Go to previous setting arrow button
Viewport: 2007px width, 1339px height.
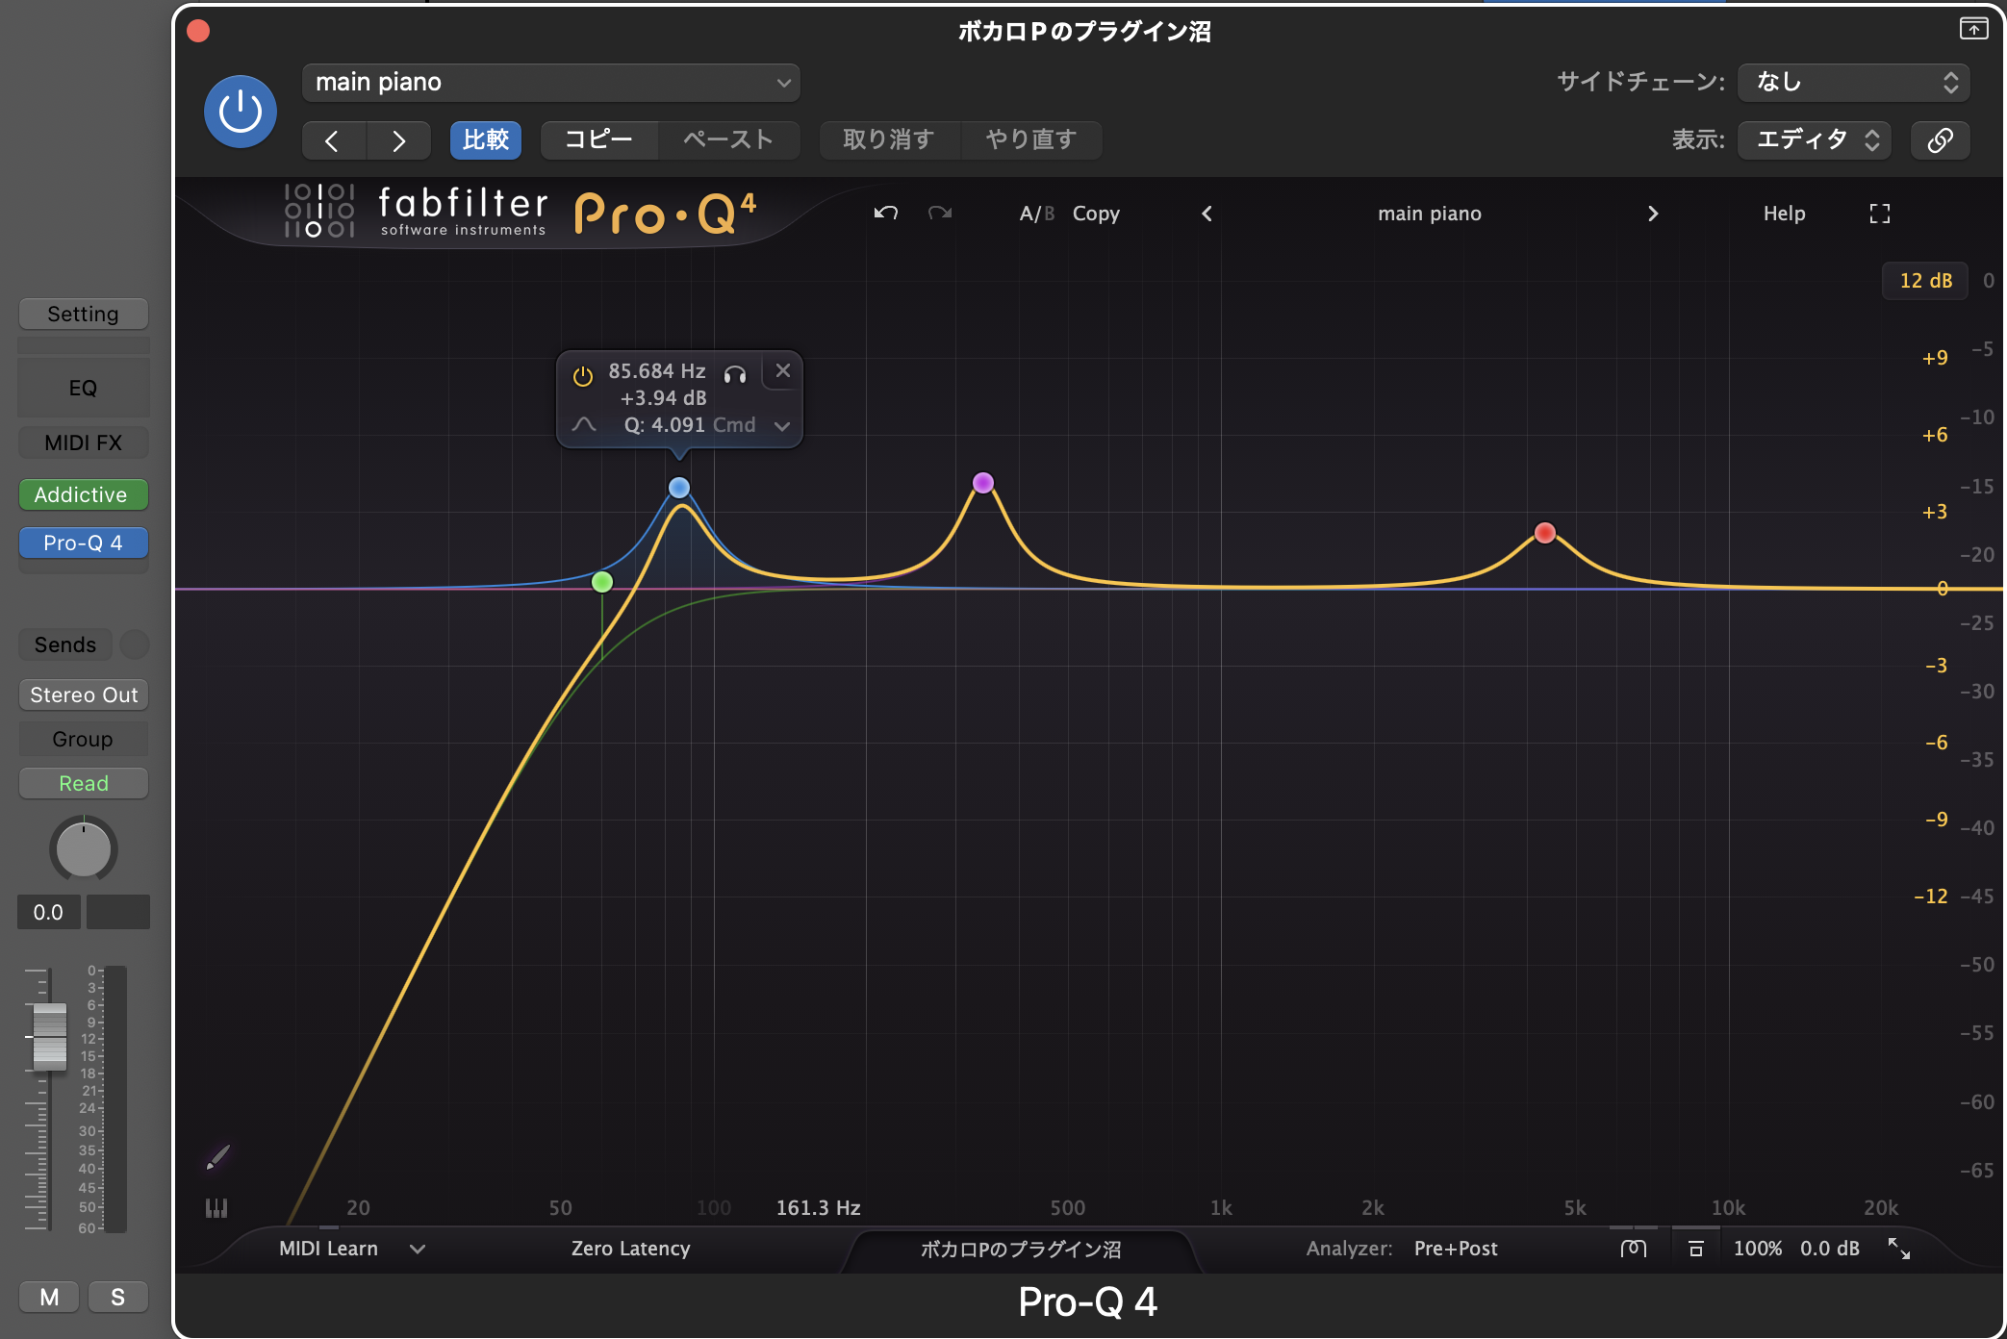point(333,140)
